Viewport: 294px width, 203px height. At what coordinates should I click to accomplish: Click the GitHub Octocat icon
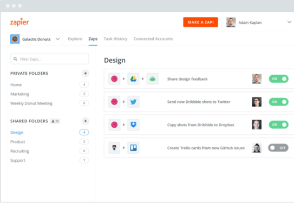click(x=114, y=148)
